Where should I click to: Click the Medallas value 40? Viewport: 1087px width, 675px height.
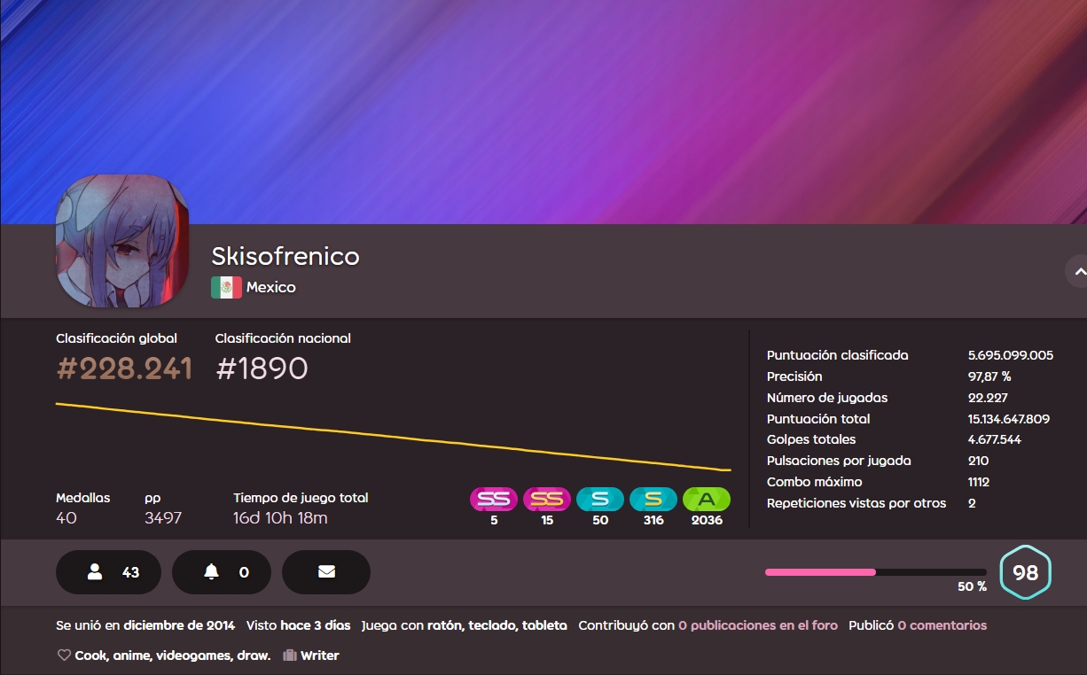click(66, 518)
